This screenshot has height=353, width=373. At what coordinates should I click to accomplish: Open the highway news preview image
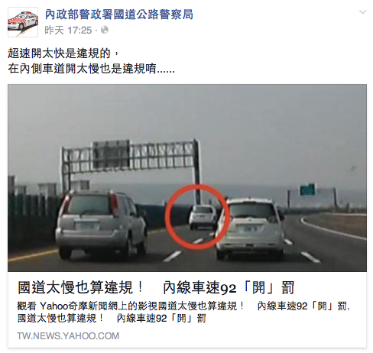[187, 178]
